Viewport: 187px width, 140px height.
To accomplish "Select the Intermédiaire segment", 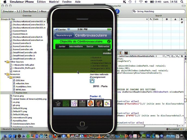I will (76, 47).
